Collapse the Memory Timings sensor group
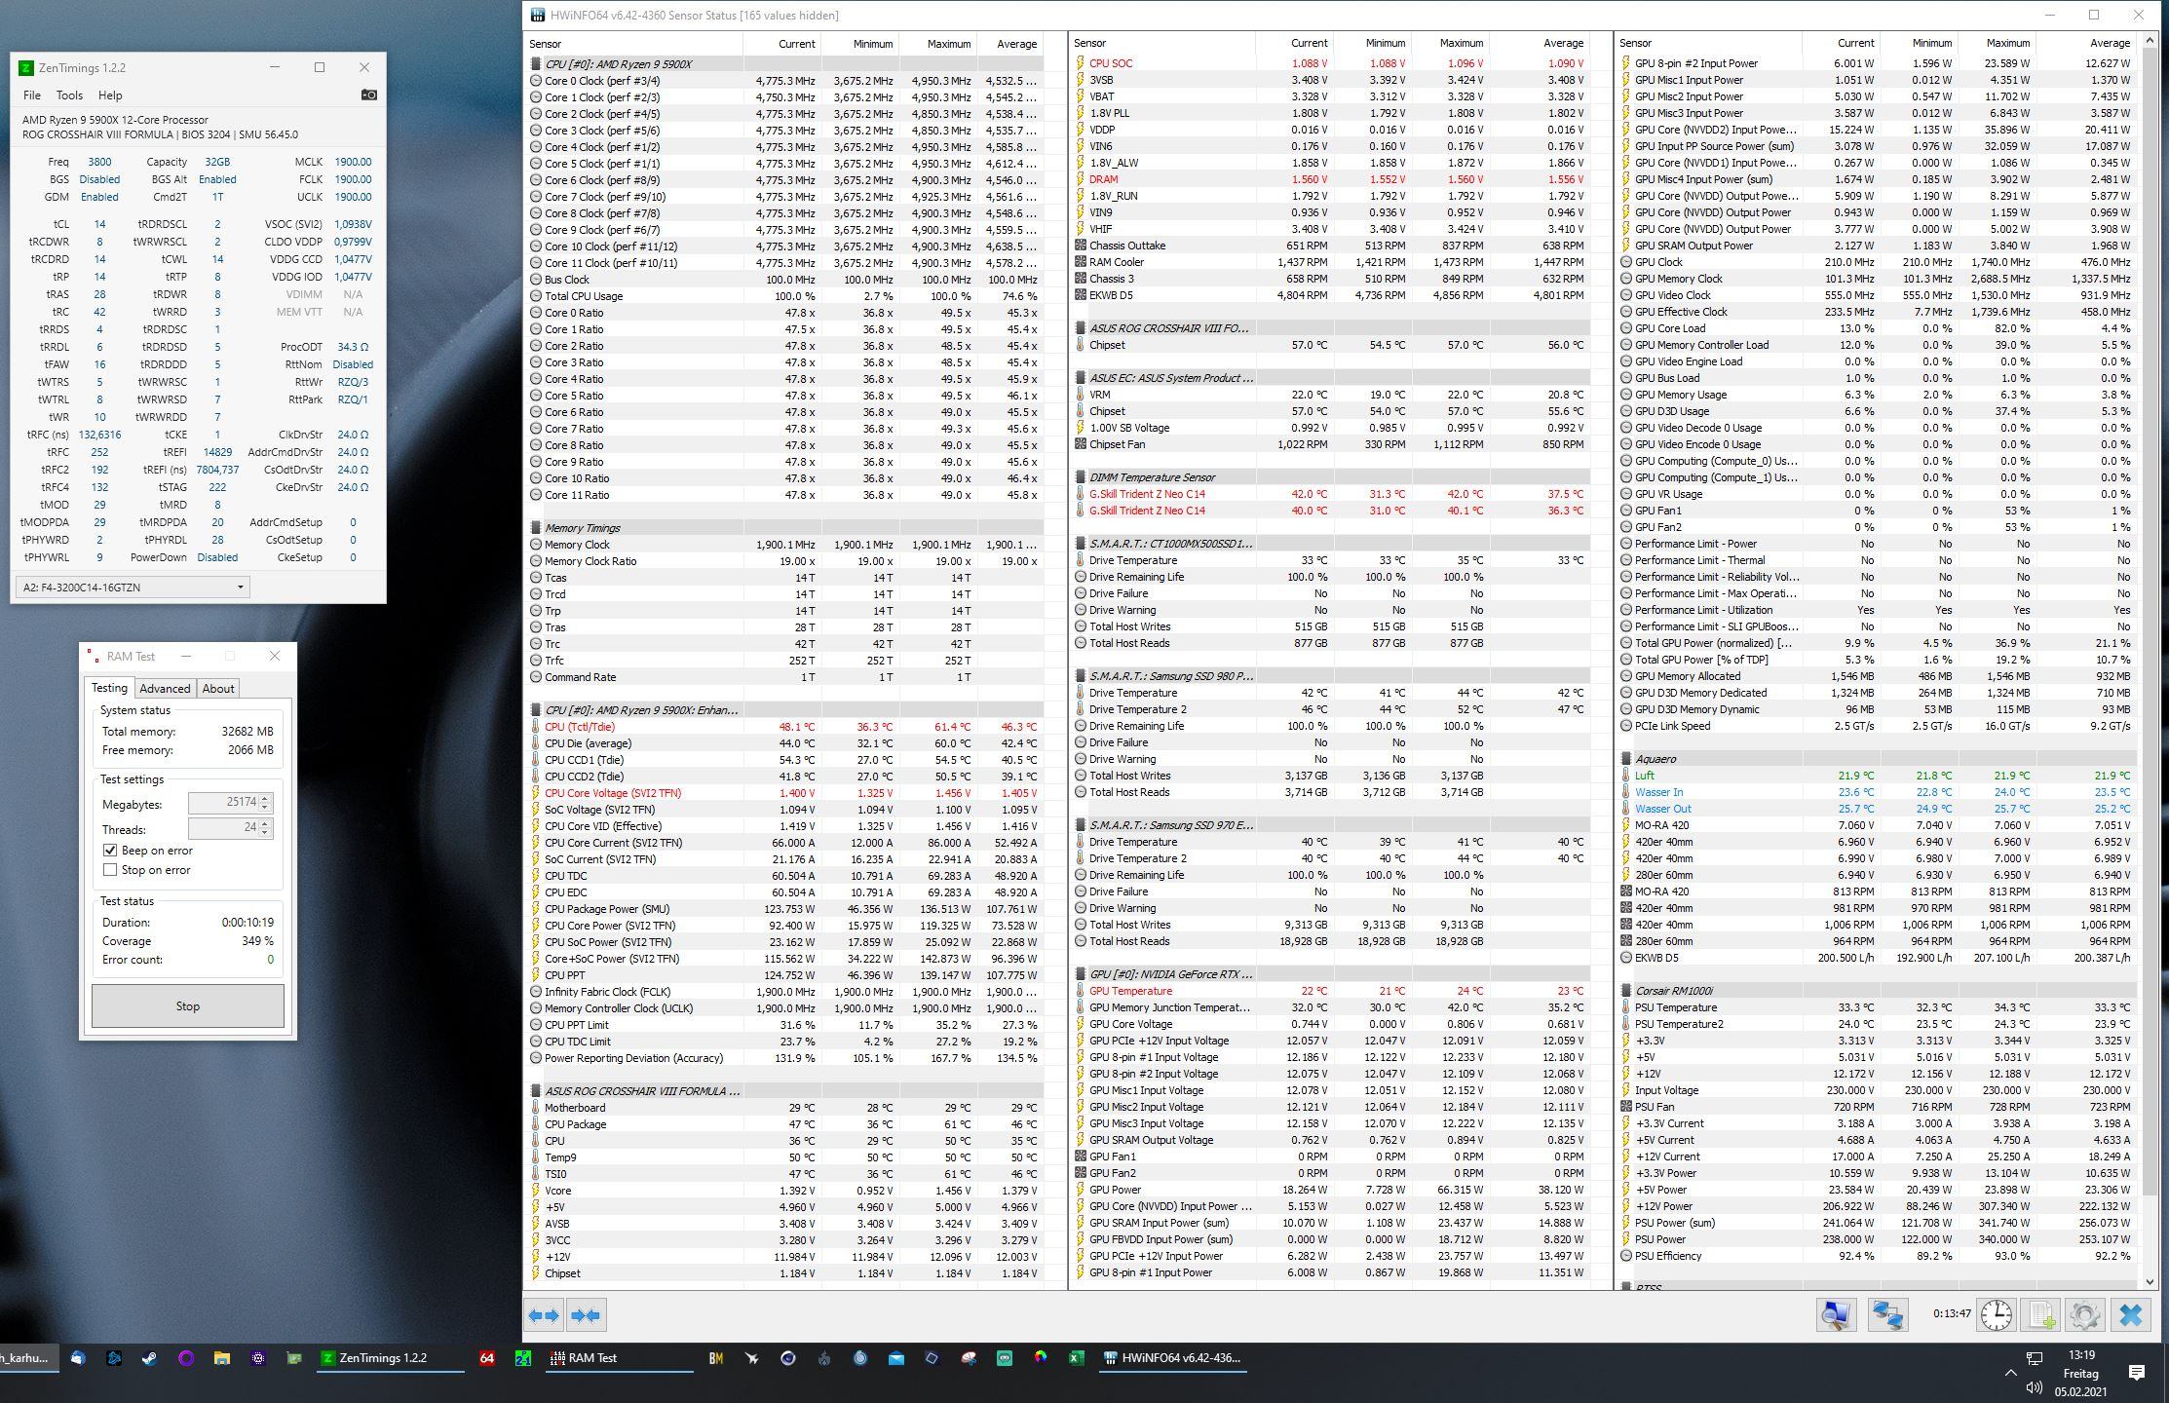 pyautogui.click(x=536, y=528)
